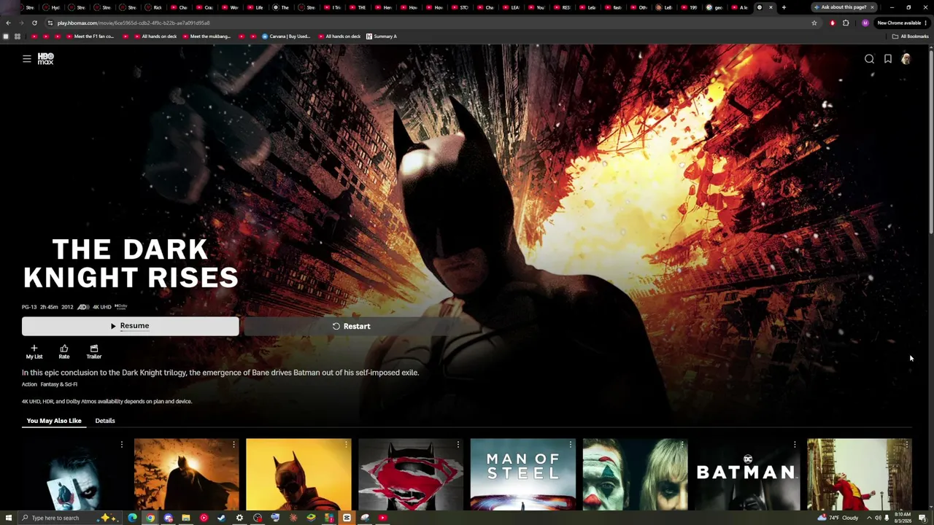Viewport: 934px width, 525px height.
Task: Reload the page in Chrome
Action: tap(34, 23)
